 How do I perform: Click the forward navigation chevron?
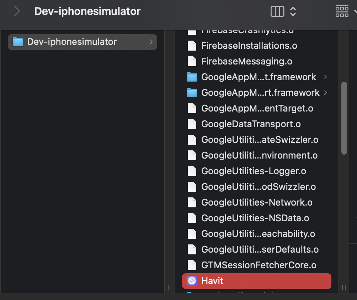(17, 11)
